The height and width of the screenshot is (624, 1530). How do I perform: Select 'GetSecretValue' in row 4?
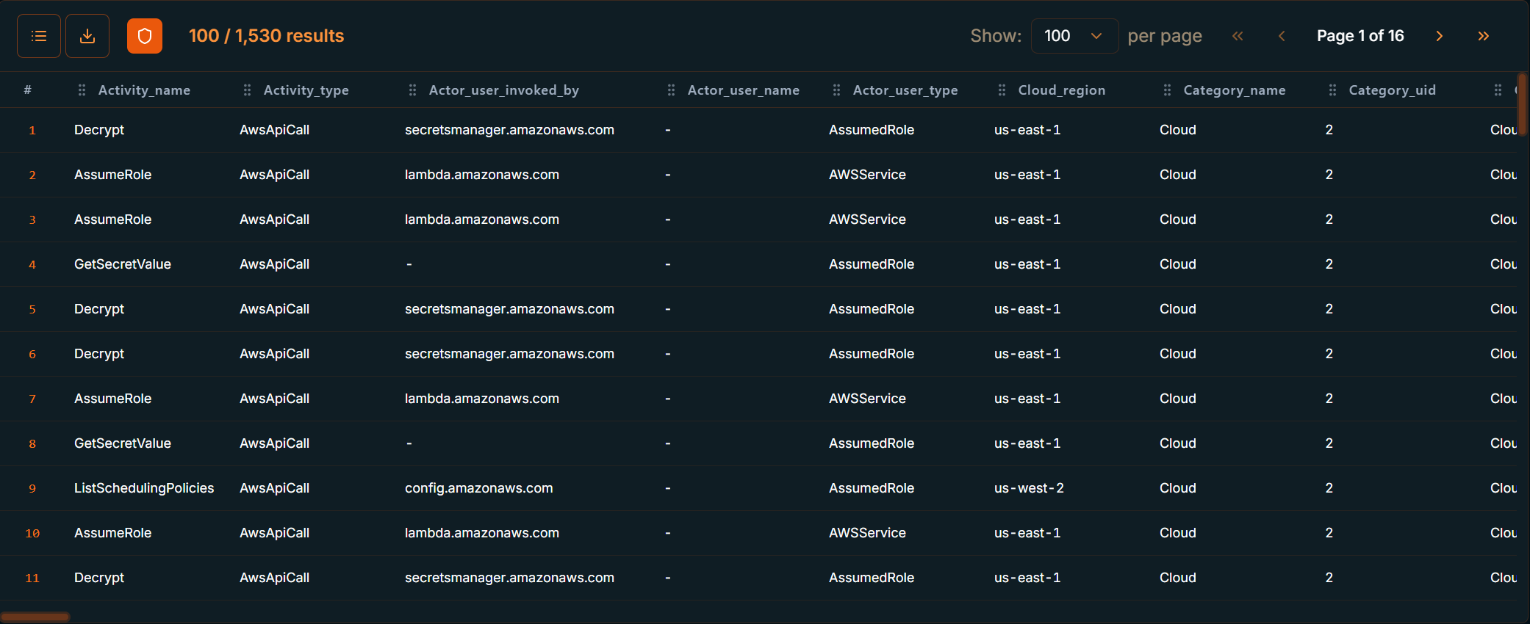[123, 264]
